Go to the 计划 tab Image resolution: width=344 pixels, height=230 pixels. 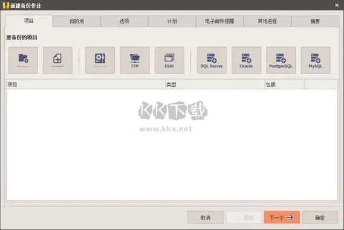[172, 21]
